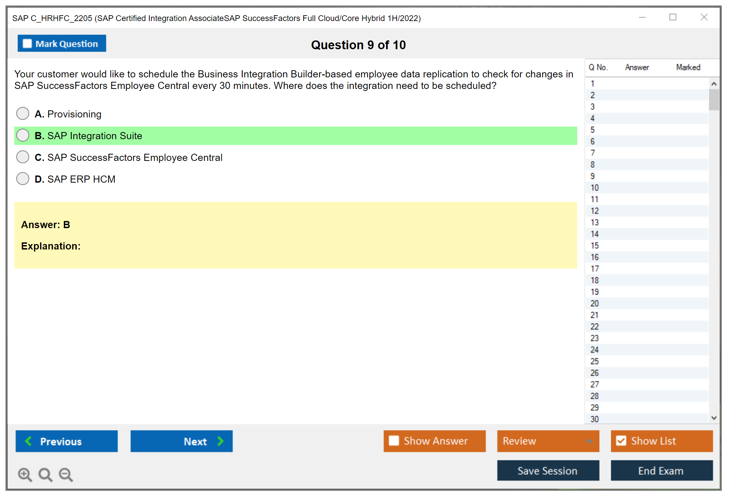
Task: Expand the Review dropdown menu
Action: [x=589, y=441]
